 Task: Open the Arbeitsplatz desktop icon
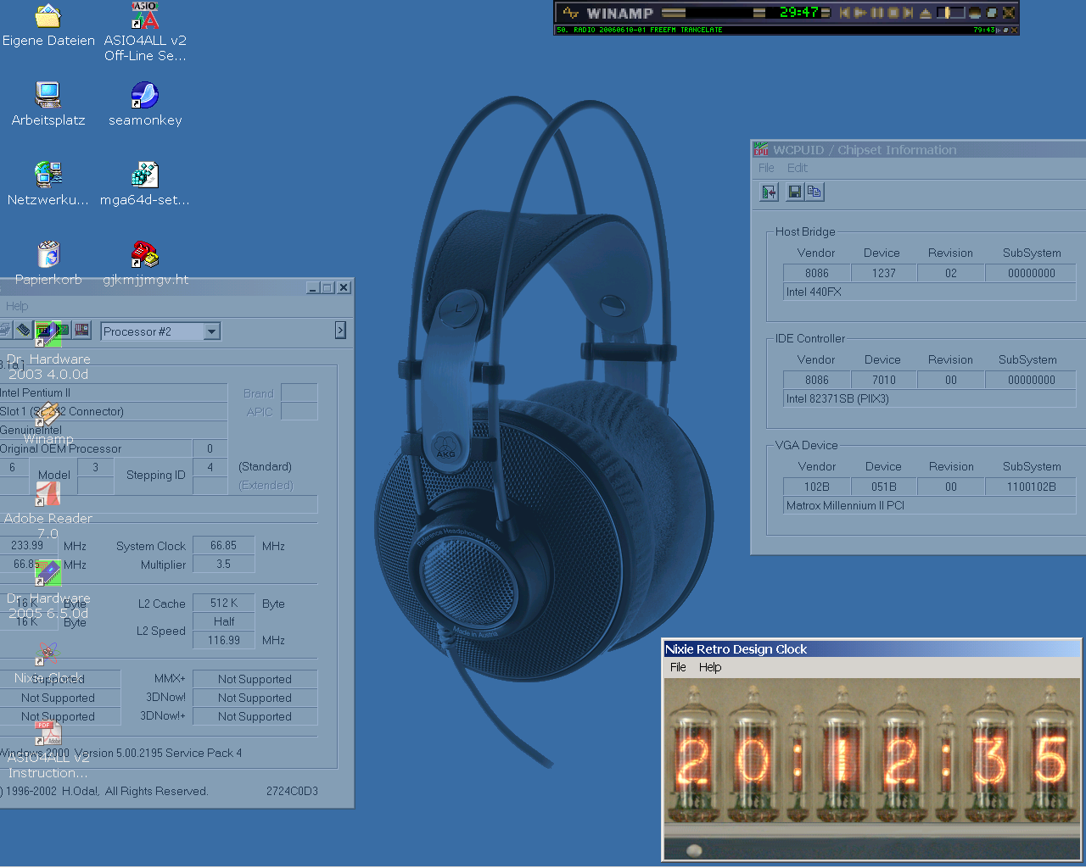click(48, 95)
